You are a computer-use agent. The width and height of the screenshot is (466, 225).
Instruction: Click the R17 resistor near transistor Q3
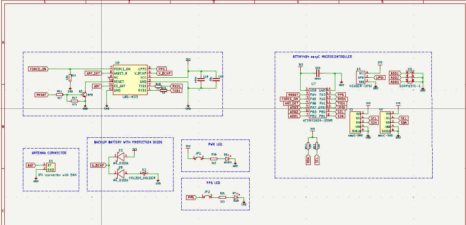[x=74, y=101]
